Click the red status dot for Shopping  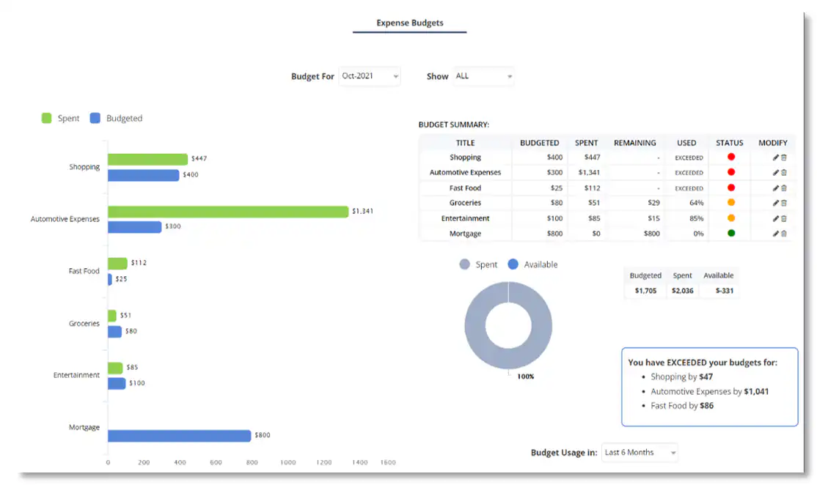pos(730,157)
